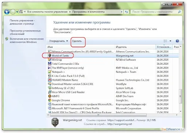Open the Help question mark button

[x=177, y=41]
